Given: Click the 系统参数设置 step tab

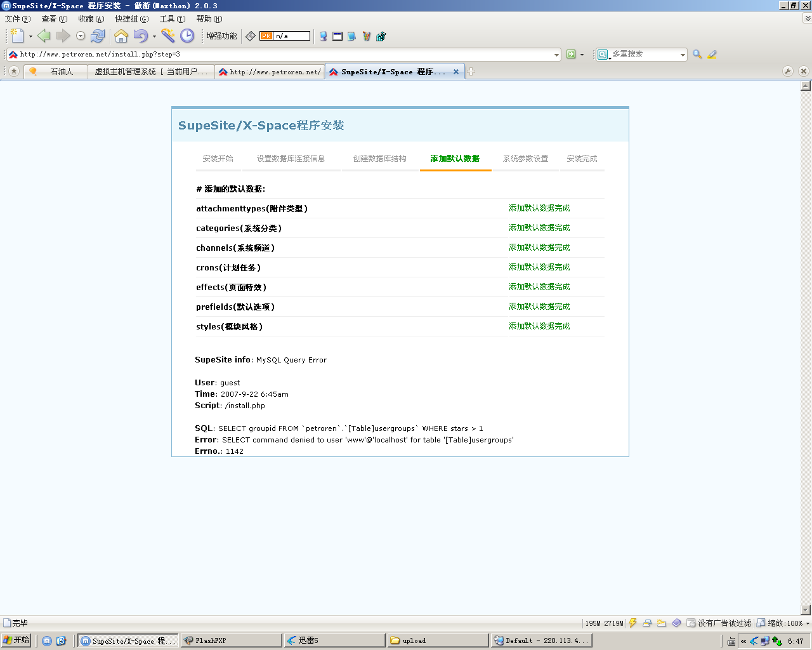Looking at the screenshot, I should tap(525, 159).
